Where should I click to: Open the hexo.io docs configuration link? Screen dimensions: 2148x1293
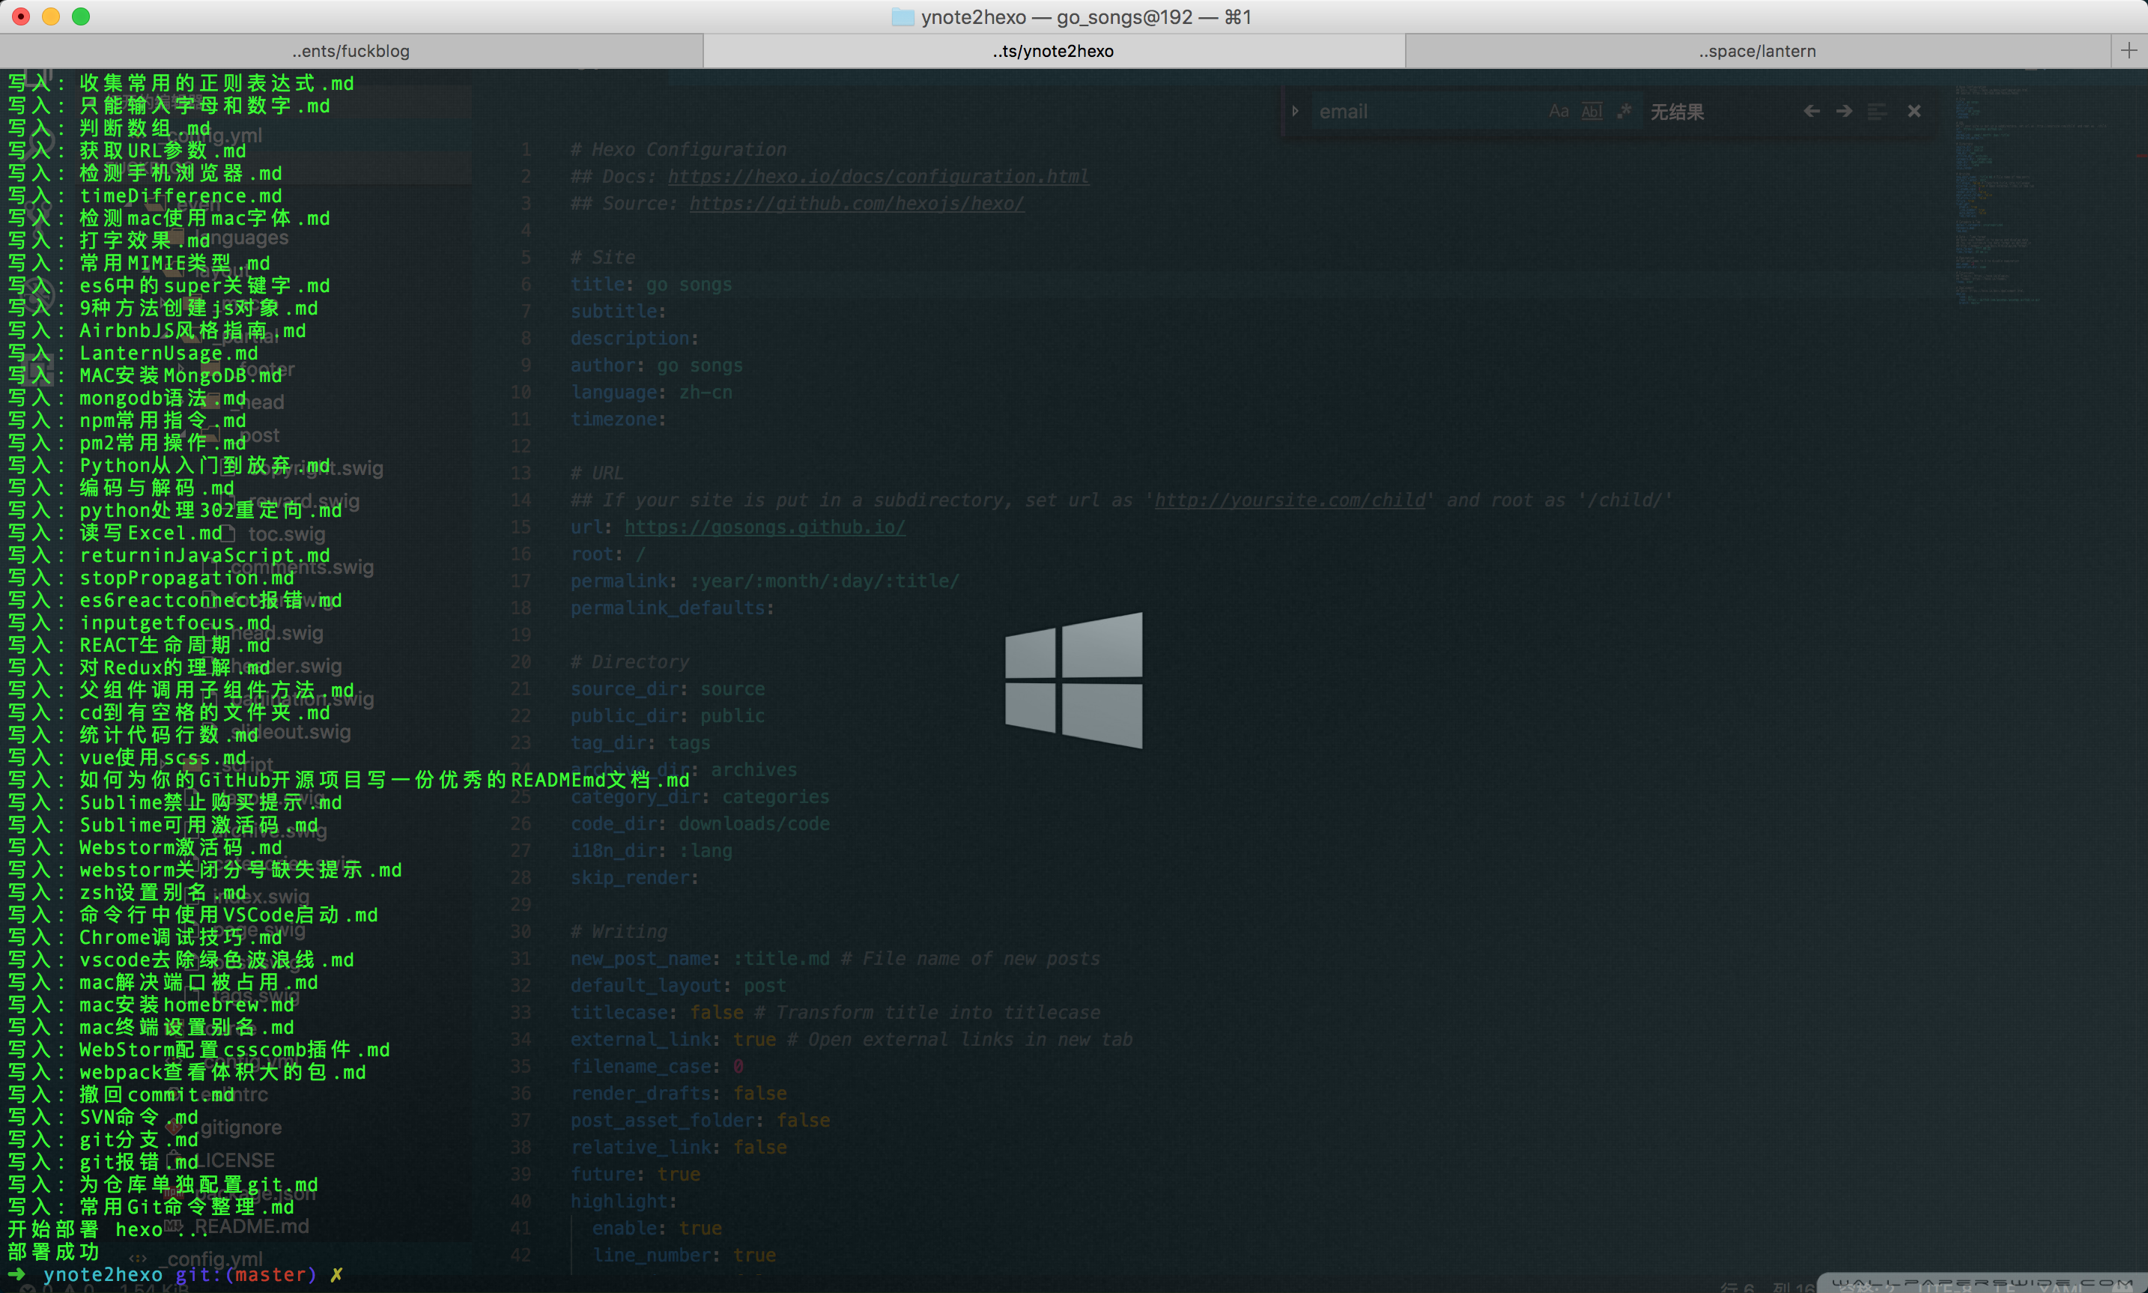click(x=878, y=177)
